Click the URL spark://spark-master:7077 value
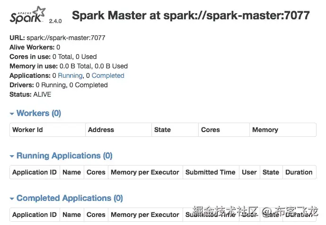326x225 pixels. click(66, 38)
